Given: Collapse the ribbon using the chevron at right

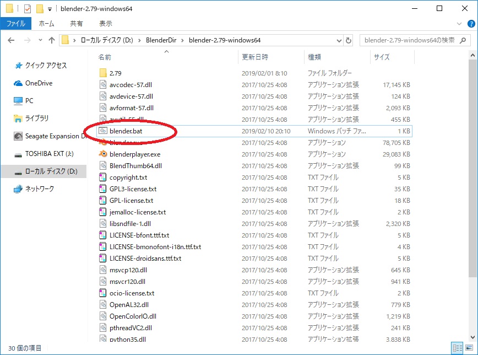Looking at the screenshot, I should [458, 23].
